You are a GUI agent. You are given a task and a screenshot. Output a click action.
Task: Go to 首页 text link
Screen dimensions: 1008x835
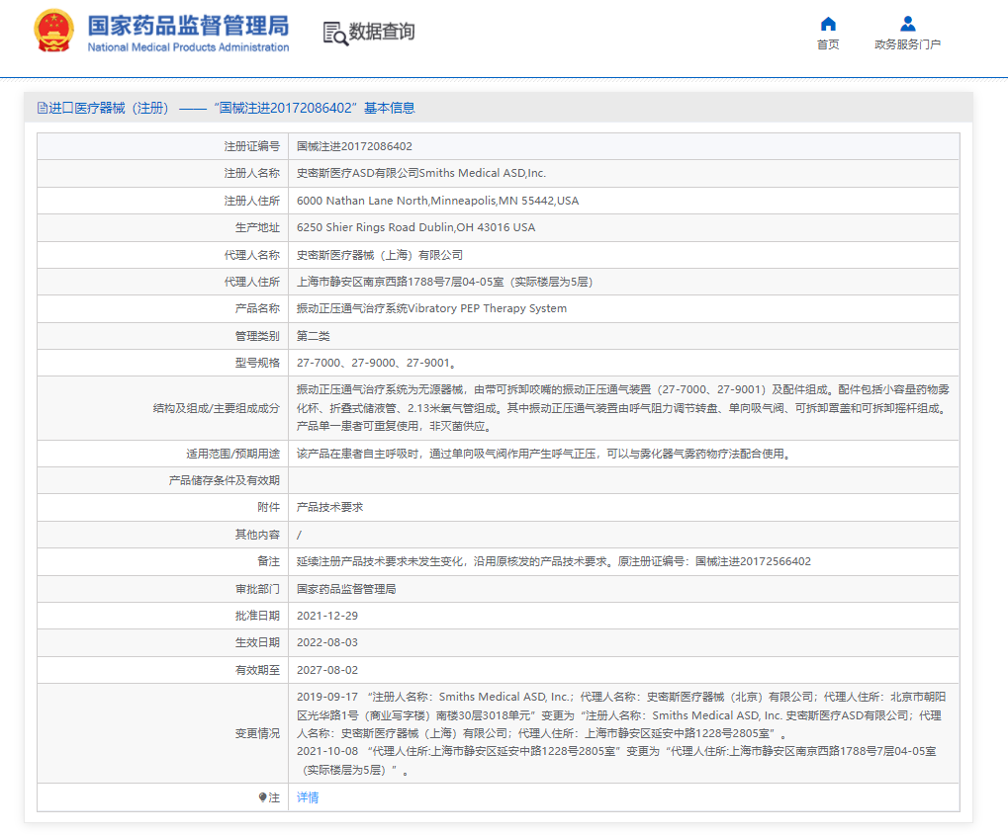coord(828,44)
